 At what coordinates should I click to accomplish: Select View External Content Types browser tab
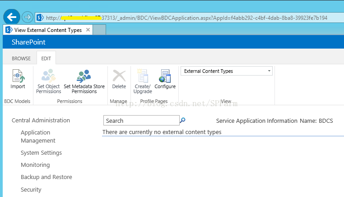coord(48,30)
